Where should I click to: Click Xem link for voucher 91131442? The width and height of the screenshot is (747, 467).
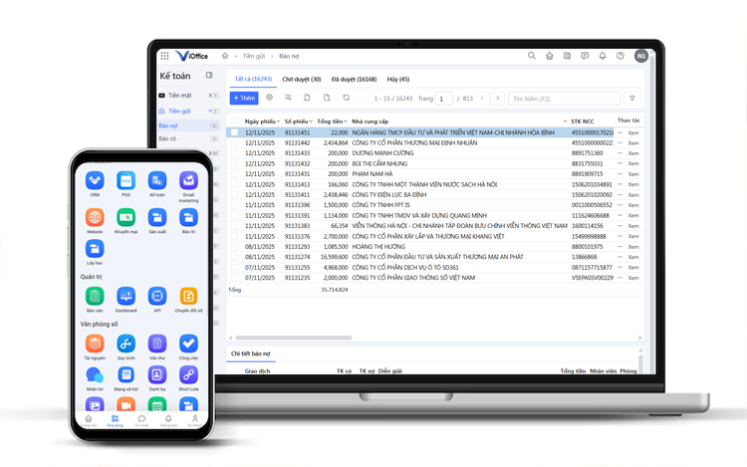tap(633, 142)
